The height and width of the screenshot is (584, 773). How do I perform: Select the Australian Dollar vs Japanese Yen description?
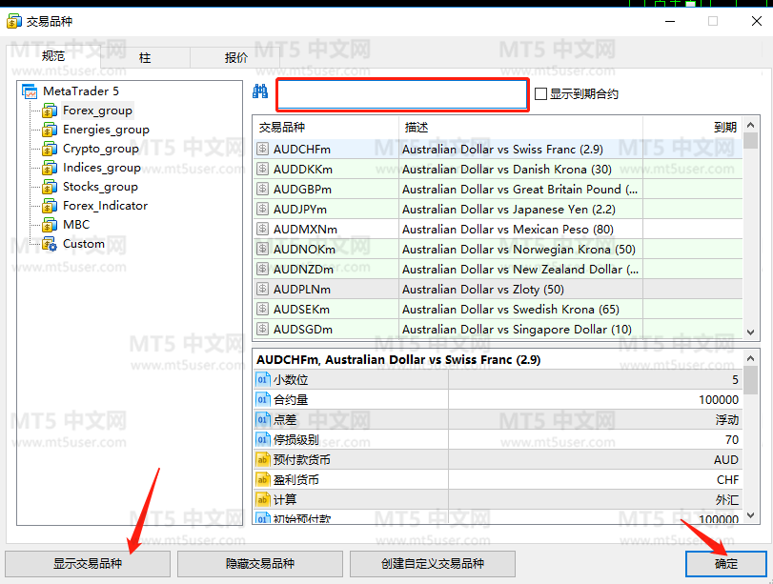508,210
